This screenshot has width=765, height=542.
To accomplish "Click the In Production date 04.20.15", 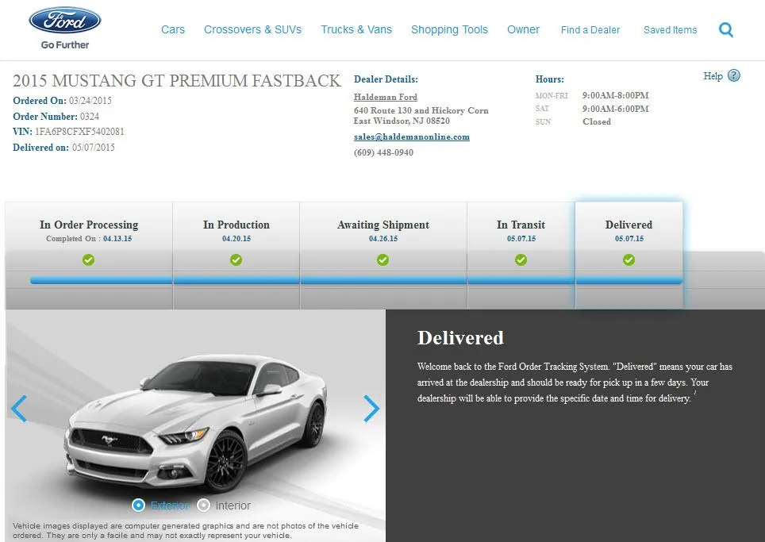I will 236,239.
